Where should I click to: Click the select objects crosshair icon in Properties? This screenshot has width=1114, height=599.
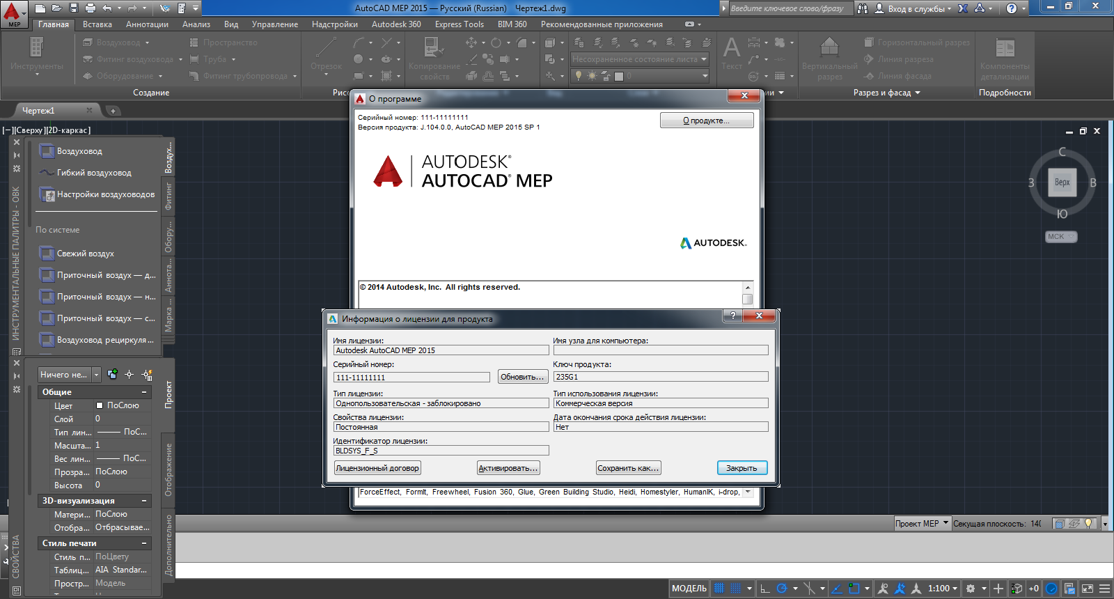[x=129, y=374]
